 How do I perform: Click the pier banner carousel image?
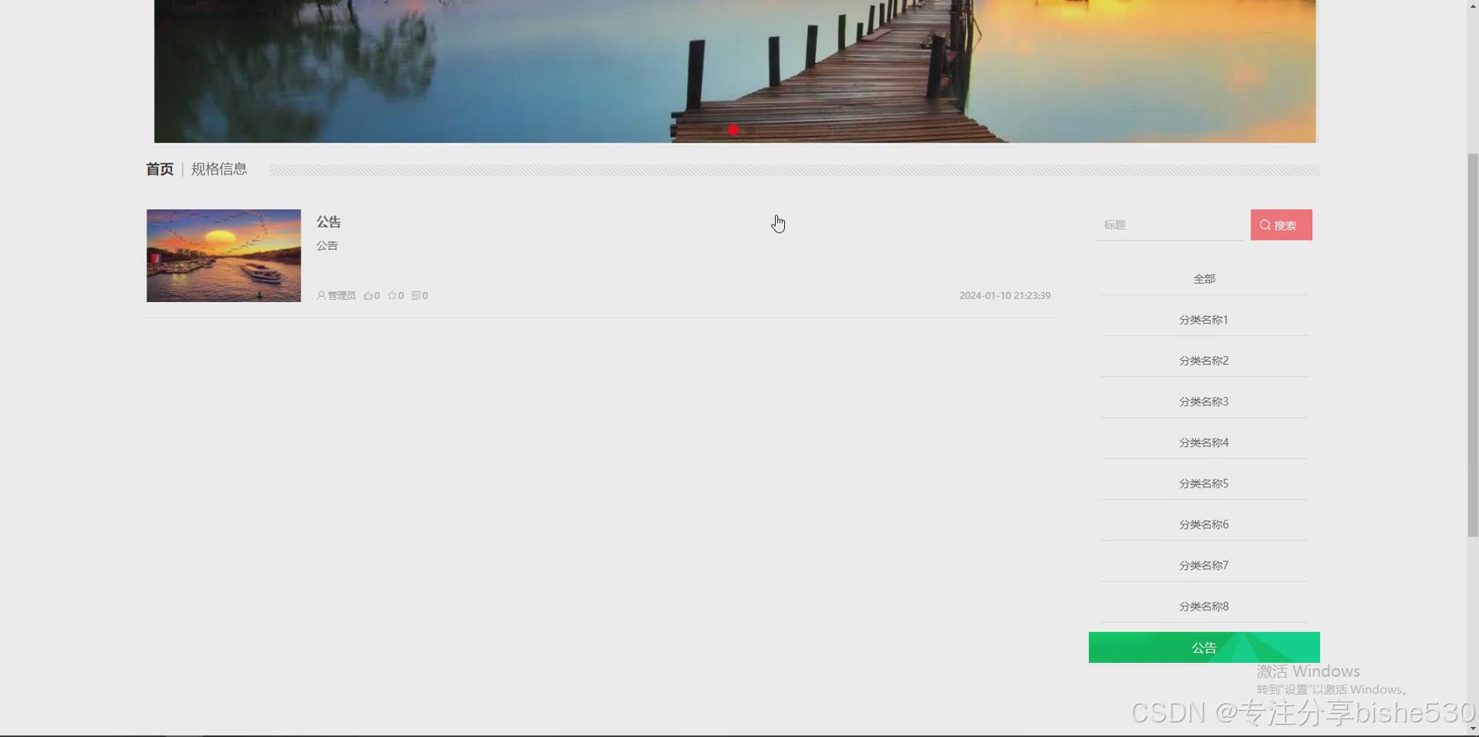tap(735, 71)
